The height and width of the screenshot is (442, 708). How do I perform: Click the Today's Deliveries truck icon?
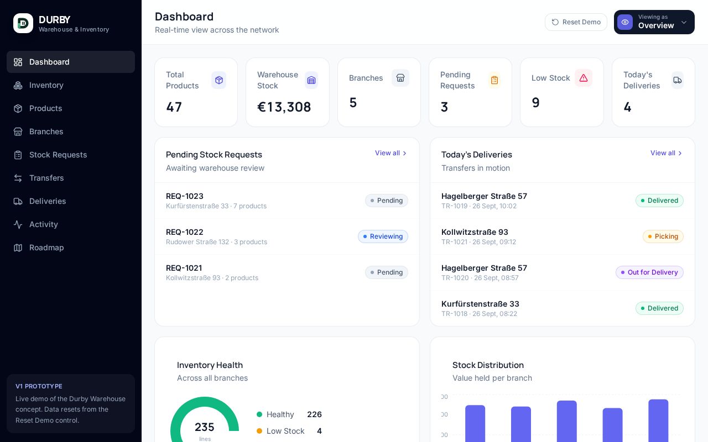(x=678, y=80)
